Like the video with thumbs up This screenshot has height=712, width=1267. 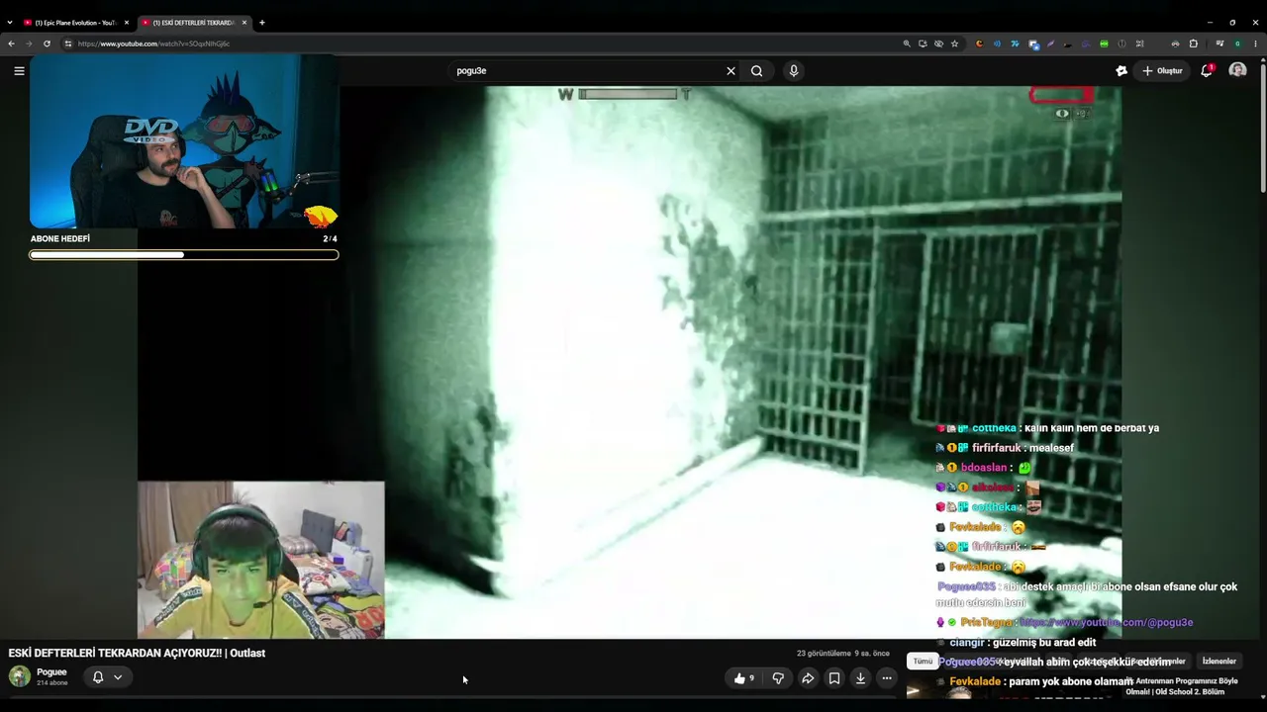coord(743,678)
